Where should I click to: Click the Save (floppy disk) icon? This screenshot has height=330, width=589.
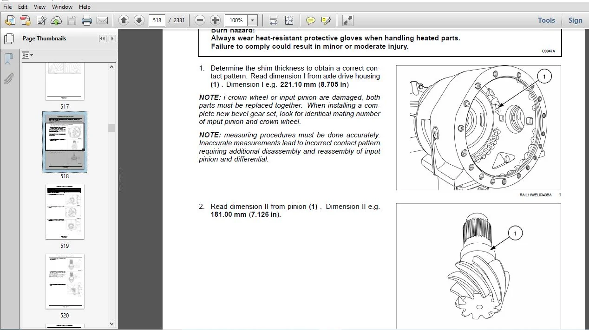click(71, 20)
